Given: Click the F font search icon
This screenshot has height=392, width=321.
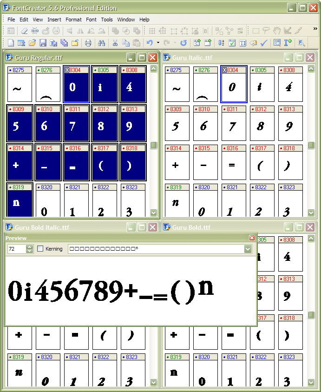Looking at the screenshot, I should coord(301,43).
